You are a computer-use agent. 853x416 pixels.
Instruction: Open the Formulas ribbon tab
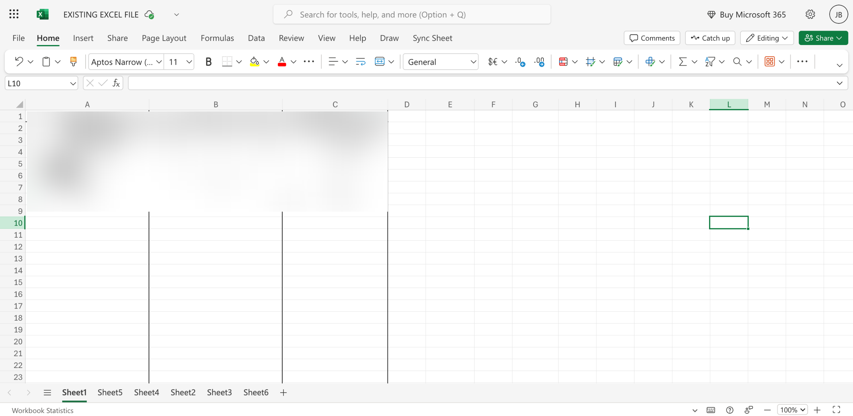217,38
